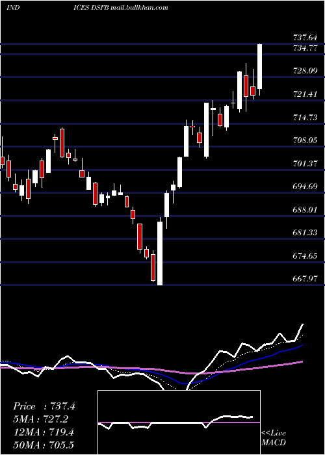The image size is (325, 455).
Task: Click the 688.01 price level label
Action: 305,209
